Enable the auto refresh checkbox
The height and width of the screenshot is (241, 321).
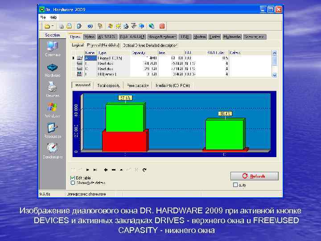point(235,185)
